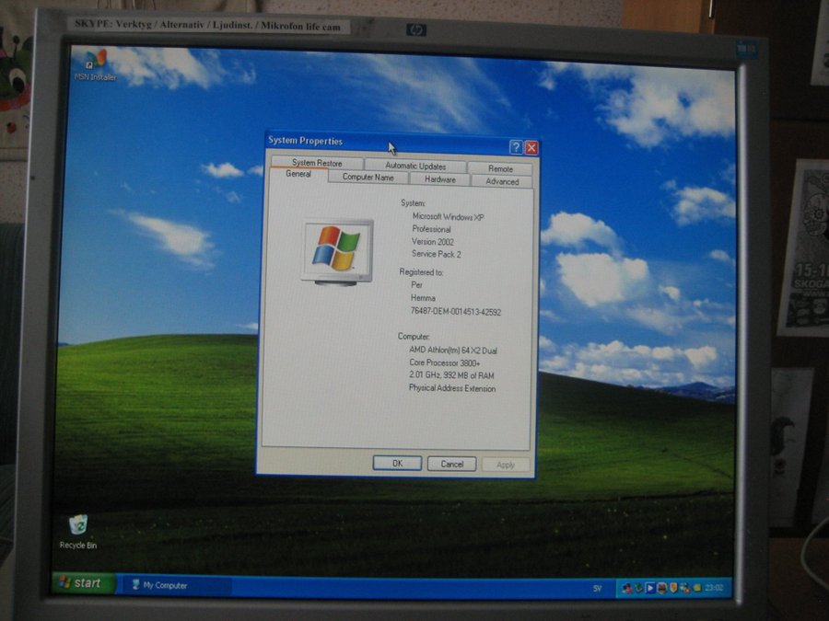The image size is (829, 621).
Task: Select the Hardware tab
Action: pyautogui.click(x=440, y=179)
